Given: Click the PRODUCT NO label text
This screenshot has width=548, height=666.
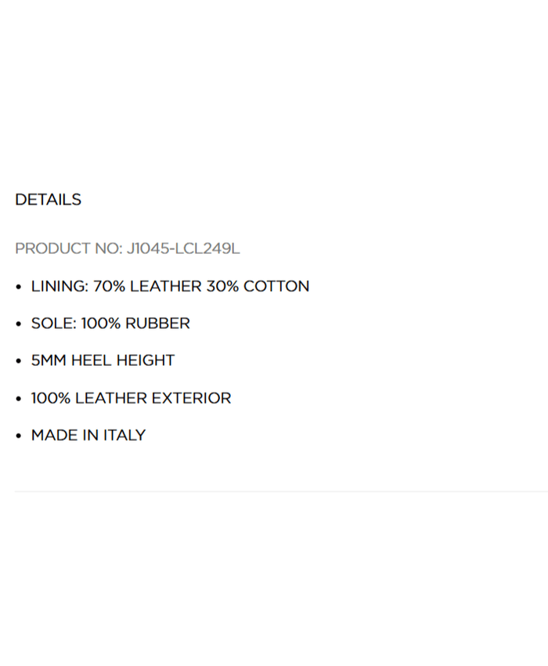Looking at the screenshot, I should [x=67, y=249].
